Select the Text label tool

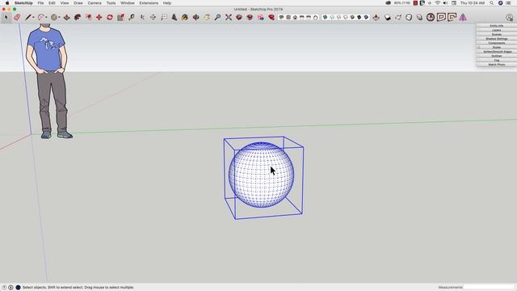click(x=164, y=17)
